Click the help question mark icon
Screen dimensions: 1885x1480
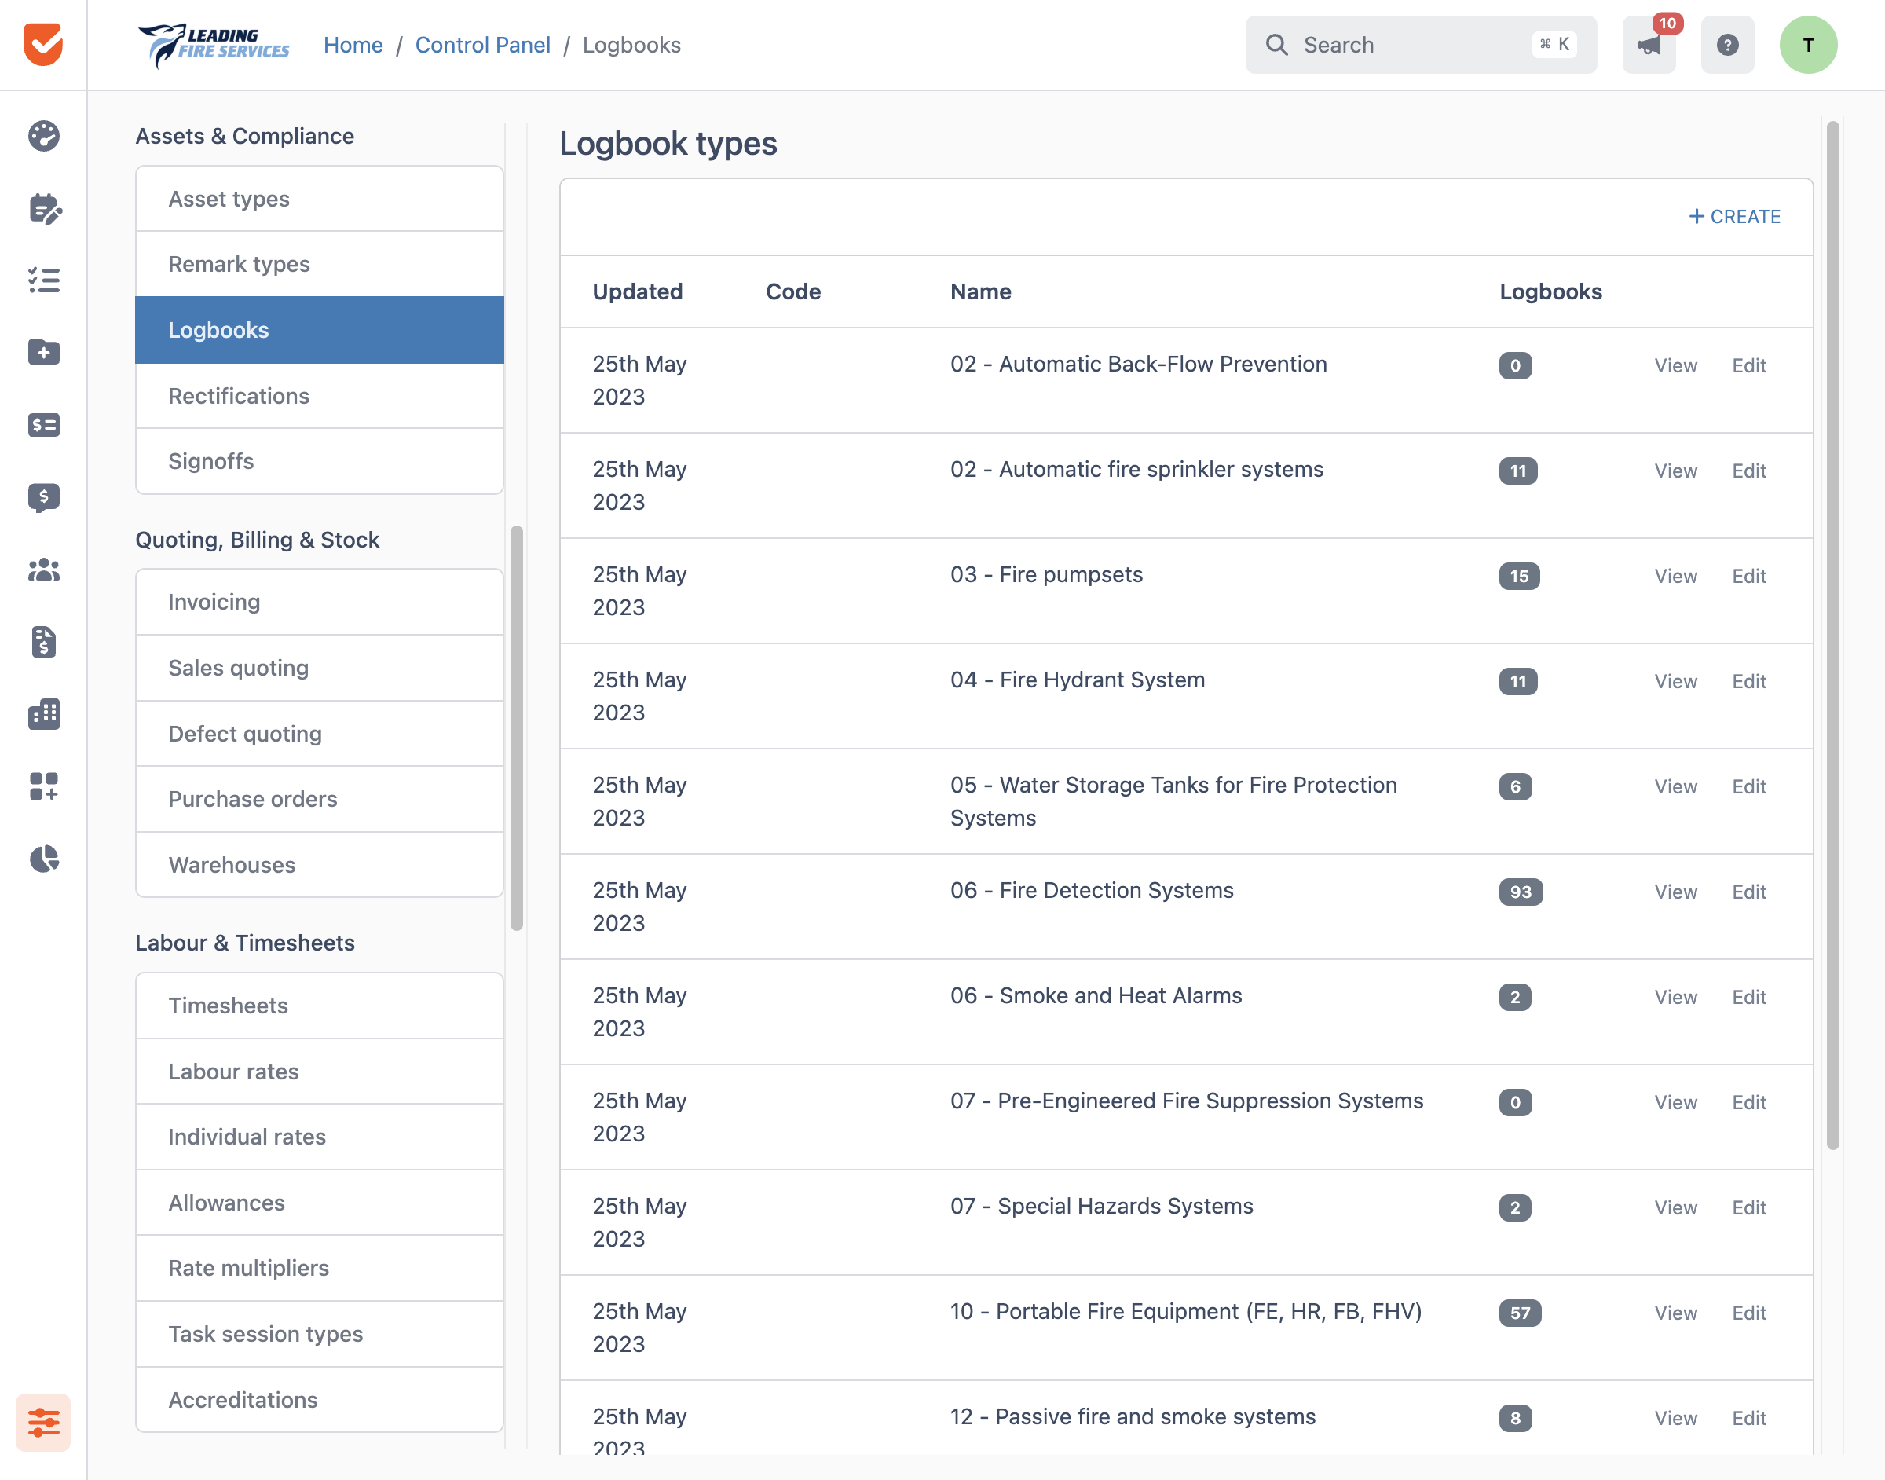1727,45
